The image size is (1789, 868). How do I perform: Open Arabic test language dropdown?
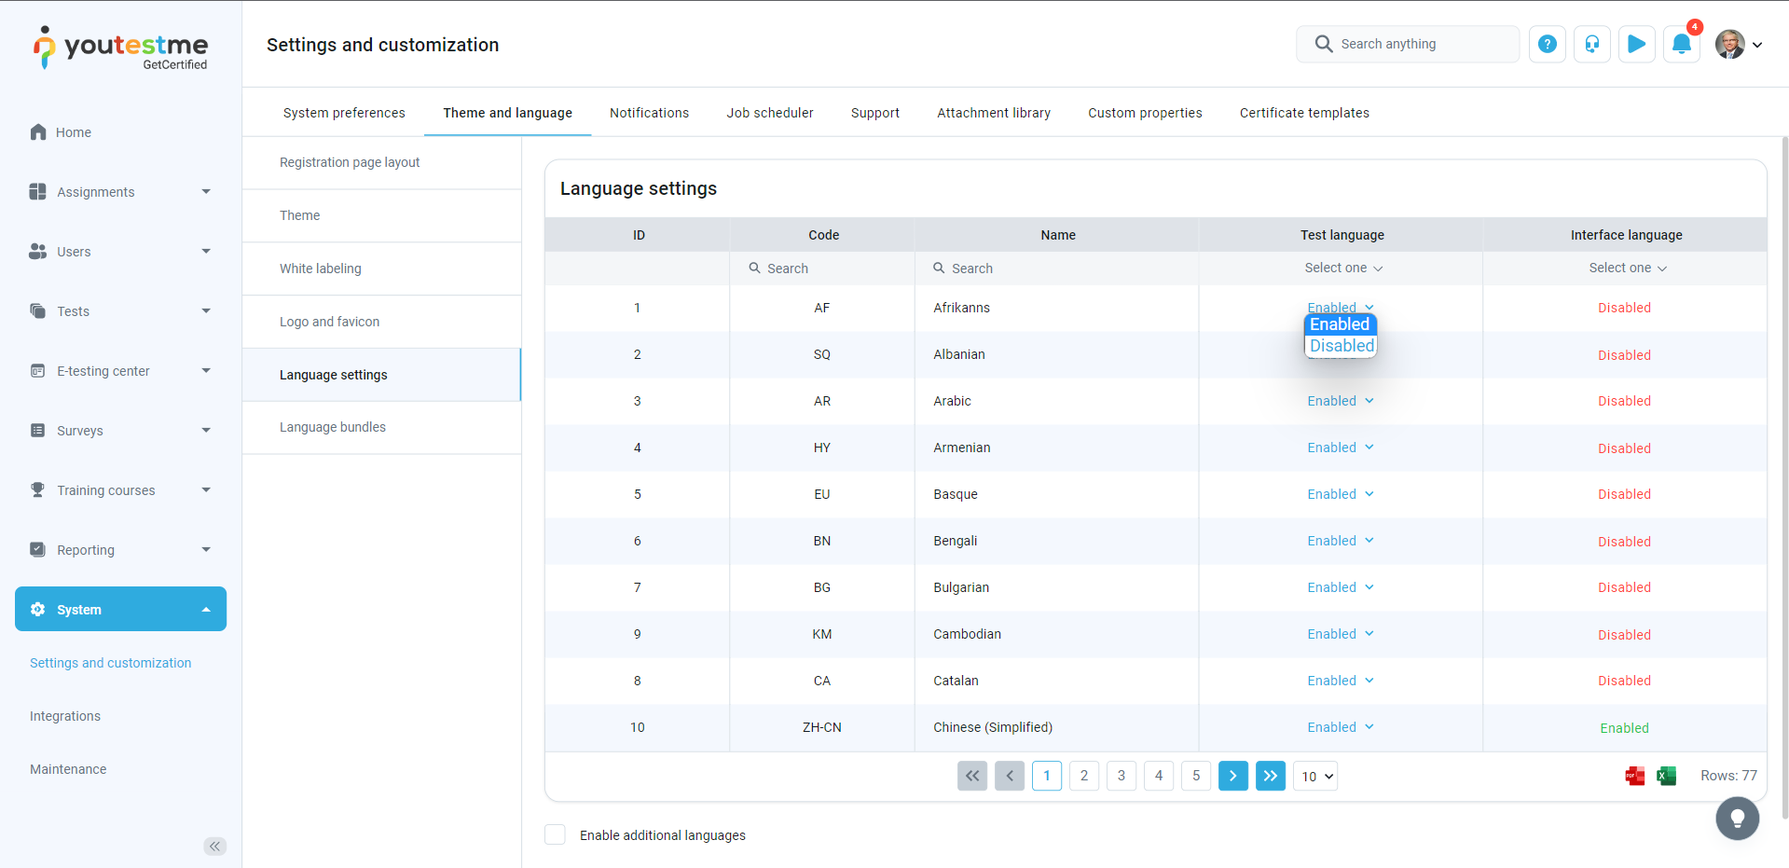pyautogui.click(x=1341, y=401)
